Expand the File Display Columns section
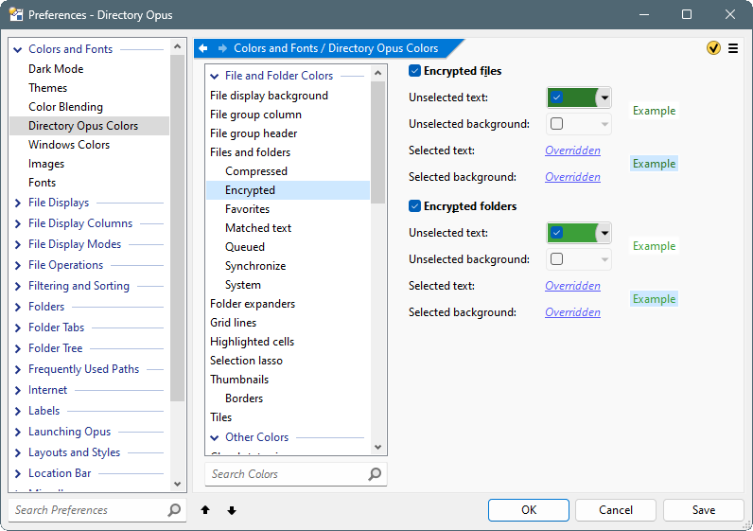 coord(18,224)
